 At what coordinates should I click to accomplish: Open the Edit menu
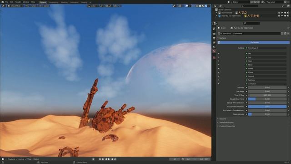(12, 2)
